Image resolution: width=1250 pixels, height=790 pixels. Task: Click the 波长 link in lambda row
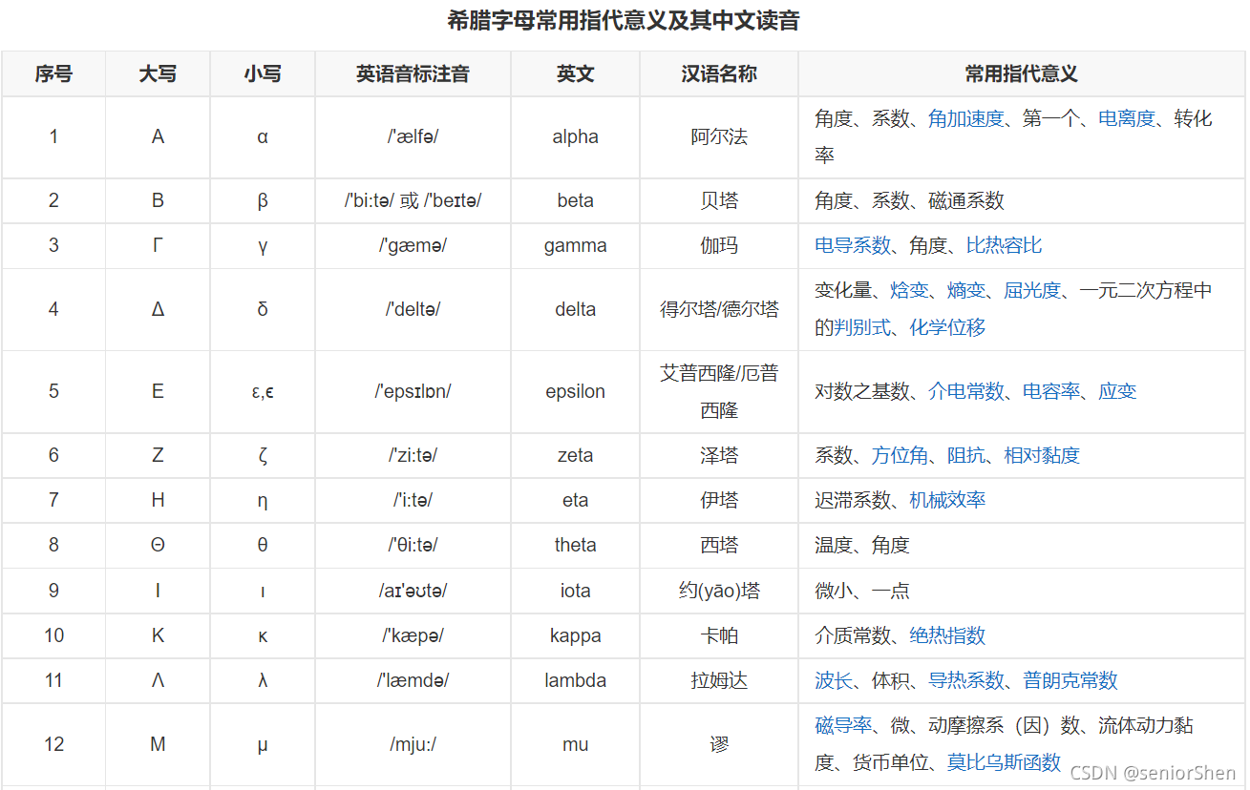click(834, 680)
